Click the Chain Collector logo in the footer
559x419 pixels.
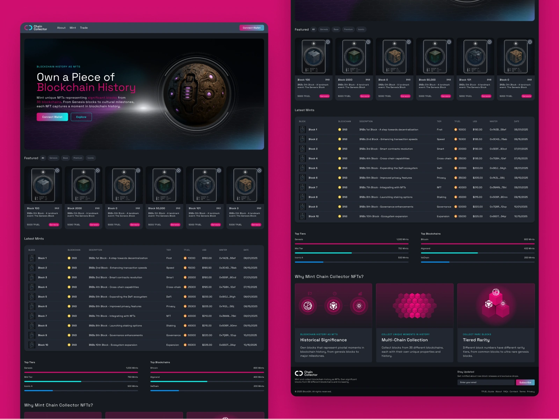click(306, 374)
